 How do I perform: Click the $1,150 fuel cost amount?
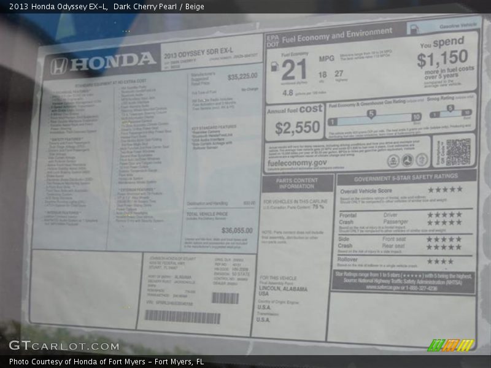click(x=443, y=58)
